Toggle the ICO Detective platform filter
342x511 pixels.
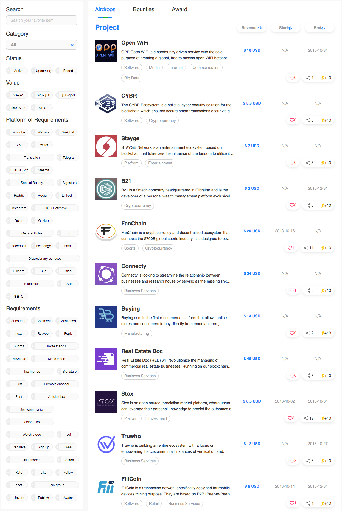tap(55, 208)
